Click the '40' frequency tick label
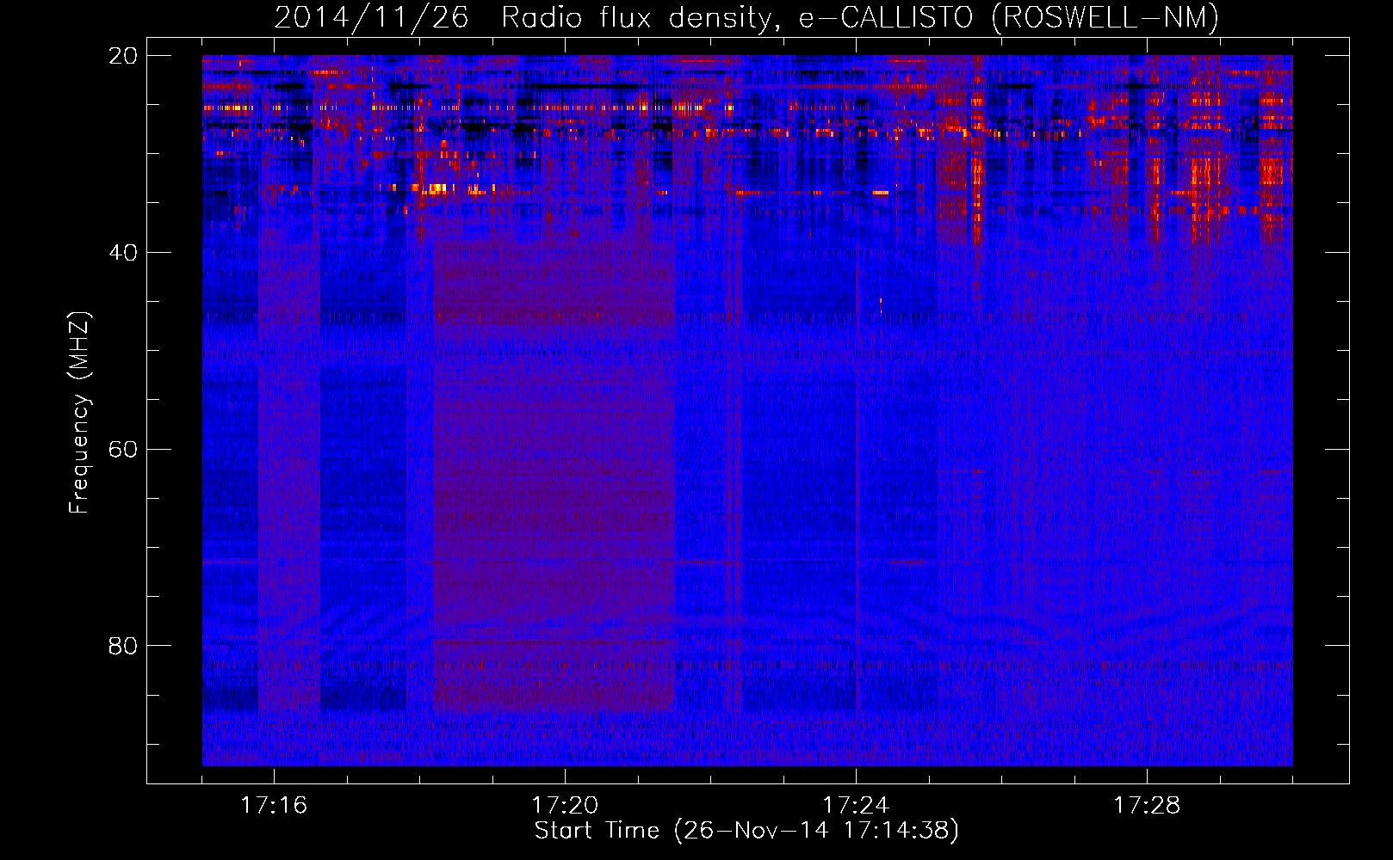The width and height of the screenshot is (1393, 860). (x=123, y=253)
